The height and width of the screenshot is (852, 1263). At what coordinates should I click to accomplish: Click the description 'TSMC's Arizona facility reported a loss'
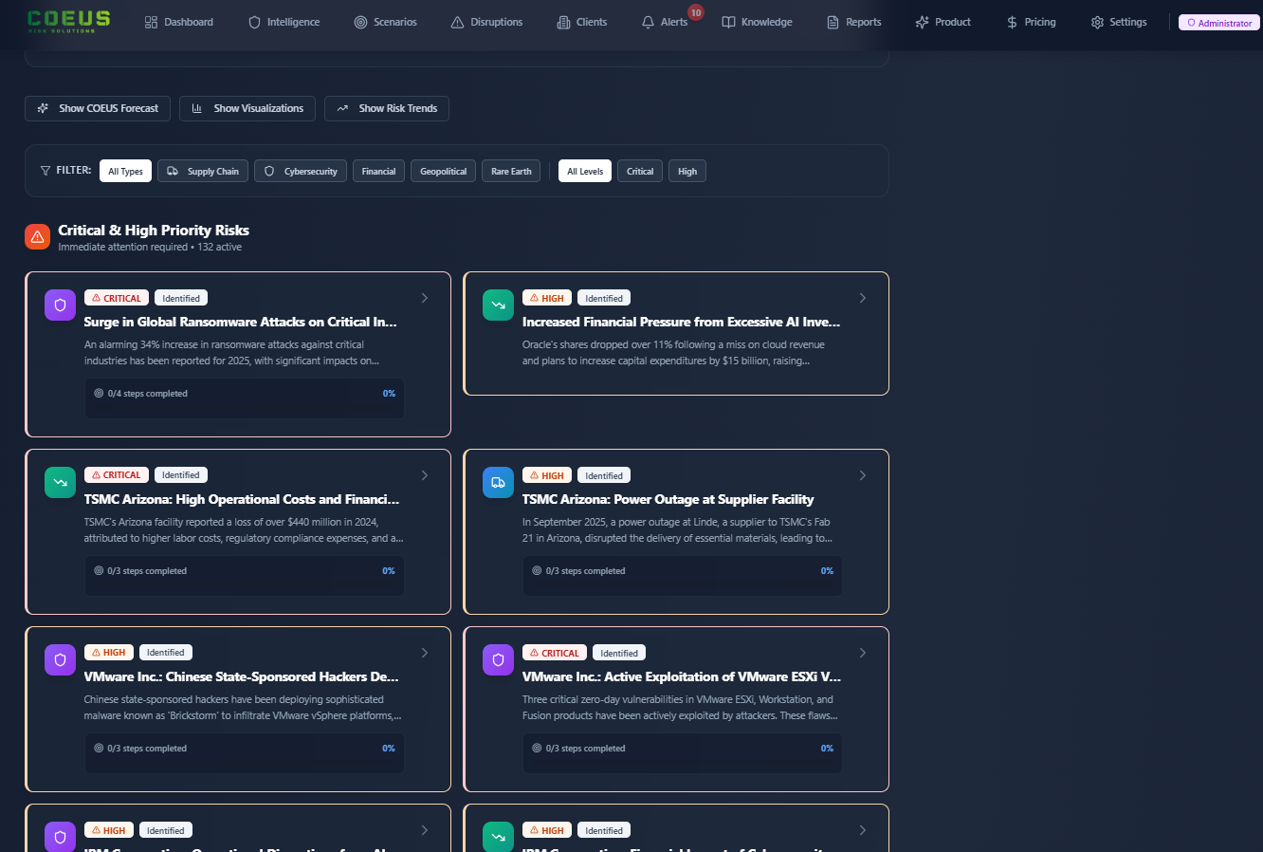(244, 529)
